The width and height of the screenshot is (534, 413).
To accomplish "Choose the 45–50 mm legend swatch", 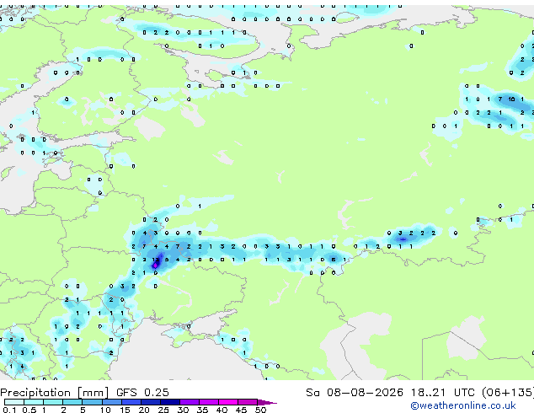I will [x=248, y=402].
